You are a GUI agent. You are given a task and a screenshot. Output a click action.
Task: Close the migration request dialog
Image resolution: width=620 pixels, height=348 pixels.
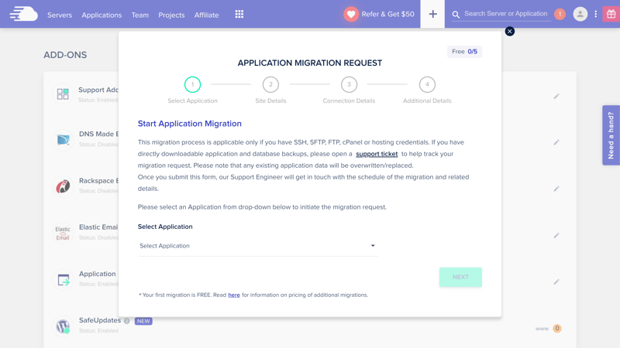click(x=510, y=31)
